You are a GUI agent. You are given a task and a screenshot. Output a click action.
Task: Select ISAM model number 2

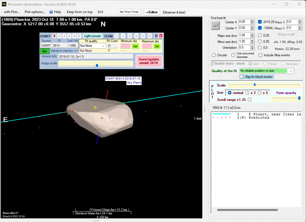[x=123, y=36]
